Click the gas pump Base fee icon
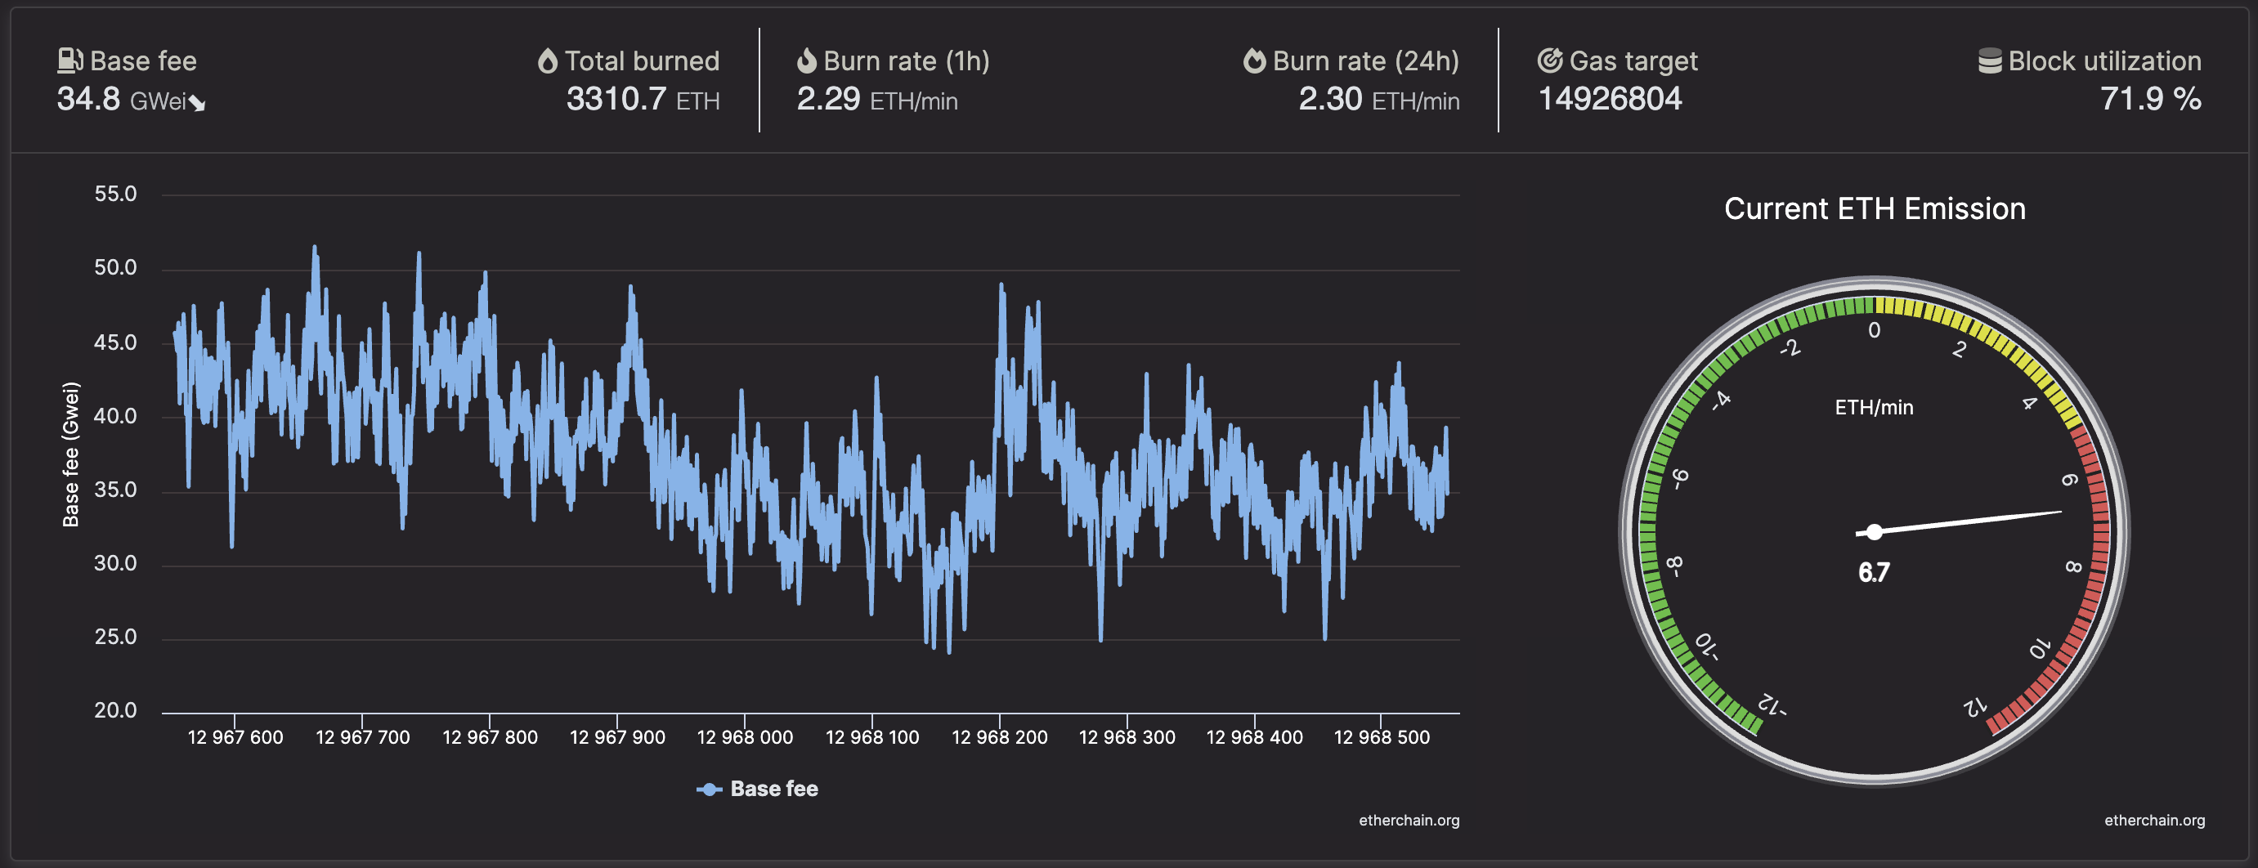 70,60
